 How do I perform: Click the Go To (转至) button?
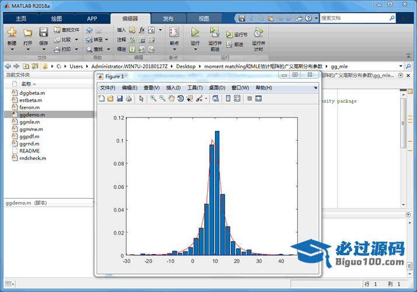94,40
